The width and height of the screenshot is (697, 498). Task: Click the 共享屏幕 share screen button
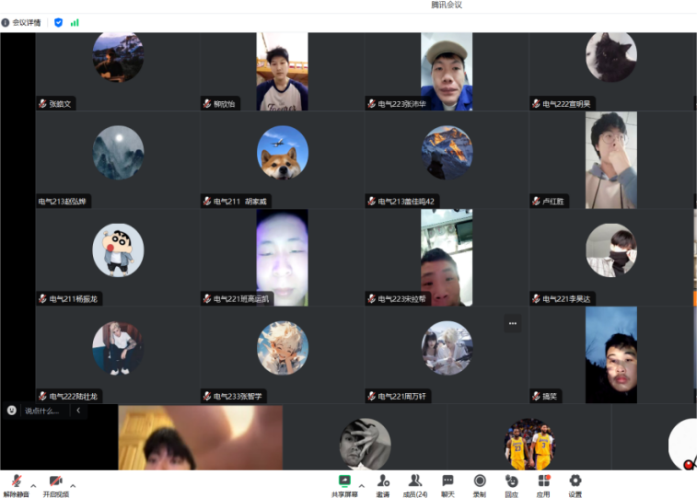tap(344, 484)
